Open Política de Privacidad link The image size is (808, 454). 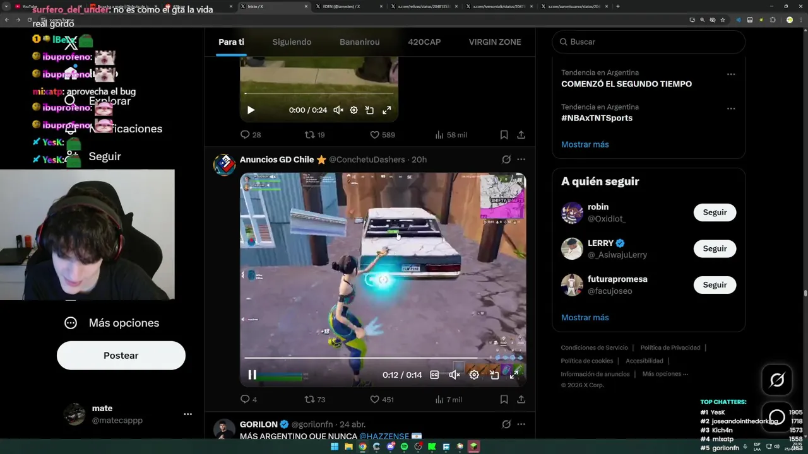(670, 347)
